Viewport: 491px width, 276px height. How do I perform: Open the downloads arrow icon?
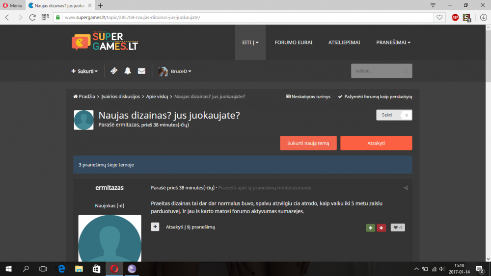[483, 18]
